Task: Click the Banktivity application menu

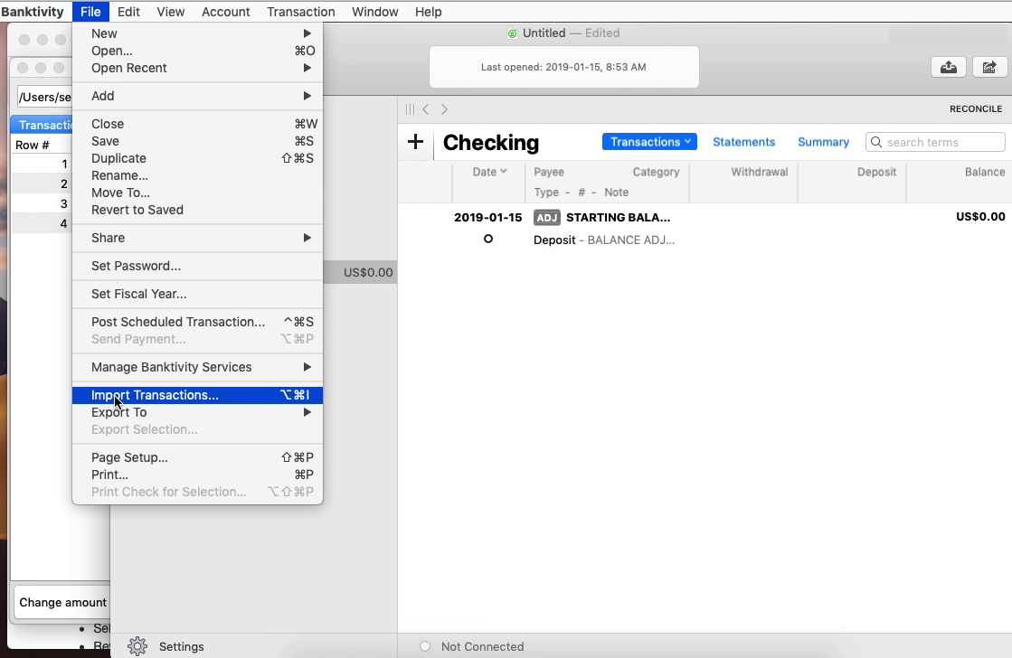Action: [33, 12]
